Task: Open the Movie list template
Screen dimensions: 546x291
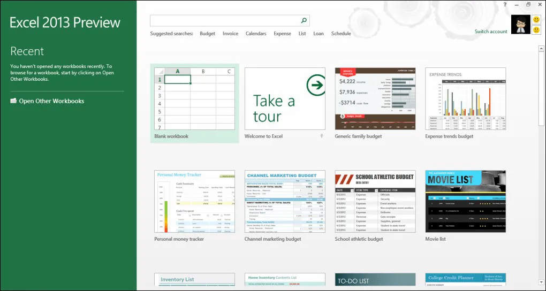Action: pyautogui.click(x=465, y=202)
